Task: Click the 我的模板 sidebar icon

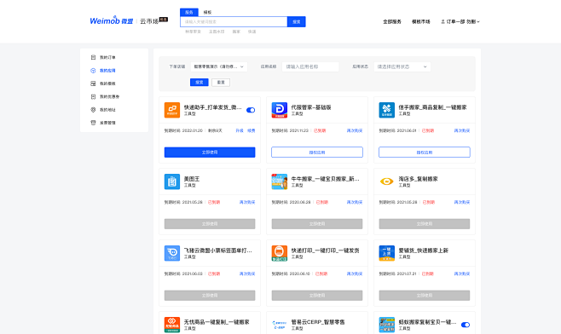Action: coord(93,83)
